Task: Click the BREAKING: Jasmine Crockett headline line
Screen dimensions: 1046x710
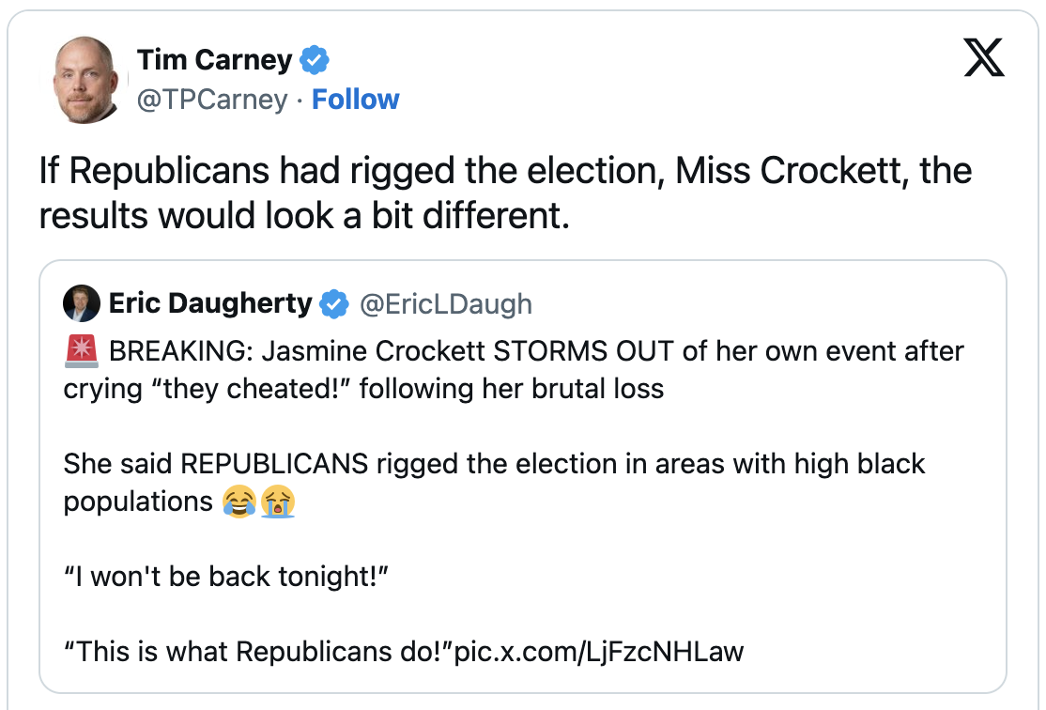Action: click(535, 351)
